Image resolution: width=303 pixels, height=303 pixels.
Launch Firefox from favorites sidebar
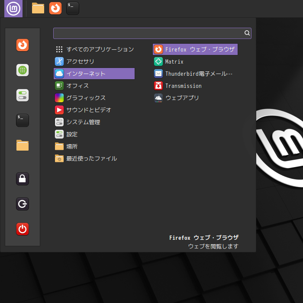pos(23,45)
